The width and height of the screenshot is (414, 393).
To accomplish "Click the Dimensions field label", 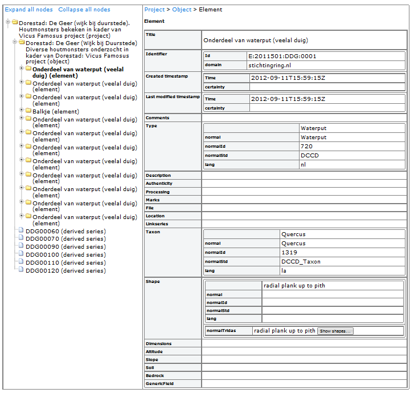I will tap(159, 344).
